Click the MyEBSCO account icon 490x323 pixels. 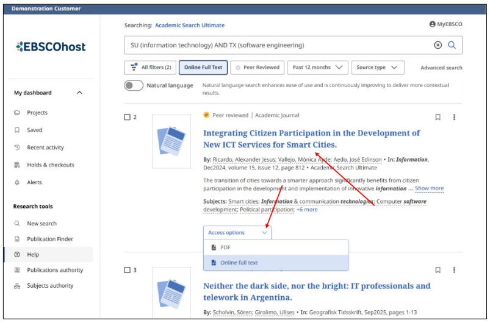coord(432,24)
